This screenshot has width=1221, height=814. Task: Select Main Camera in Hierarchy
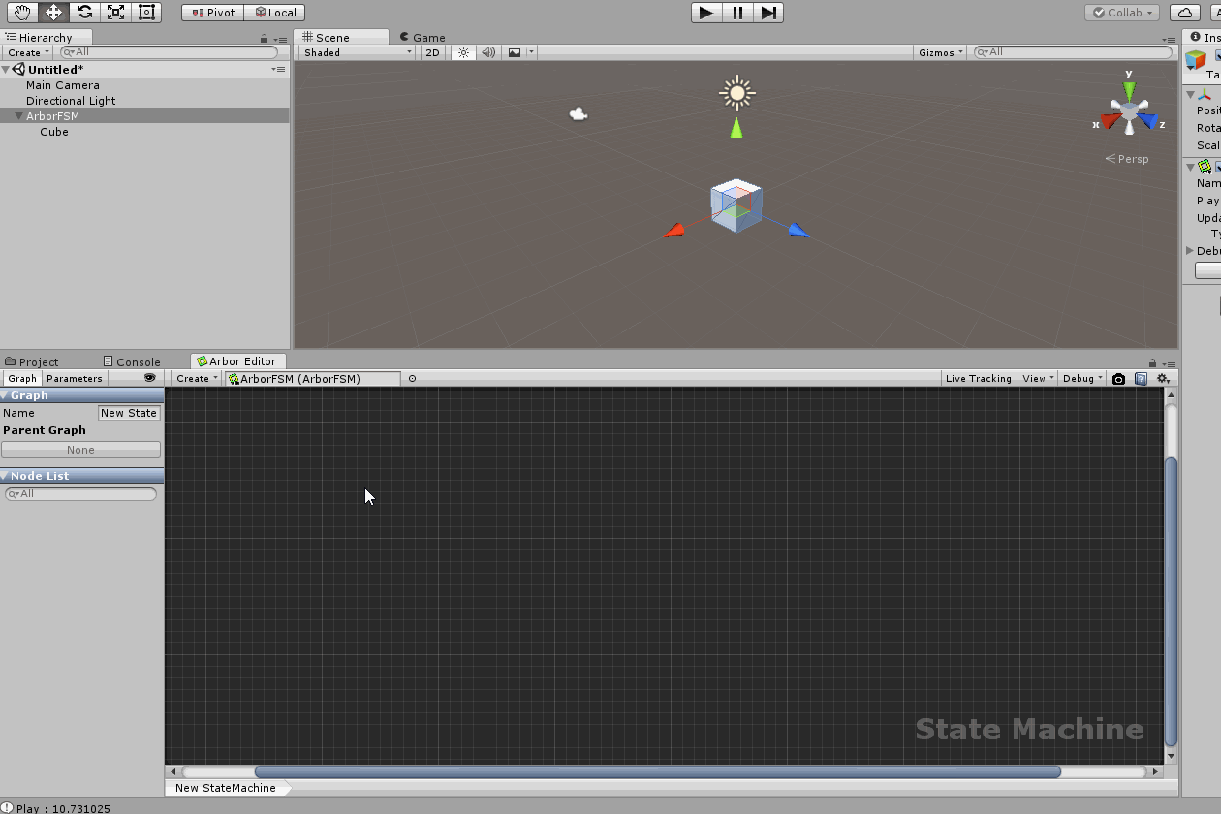point(63,85)
